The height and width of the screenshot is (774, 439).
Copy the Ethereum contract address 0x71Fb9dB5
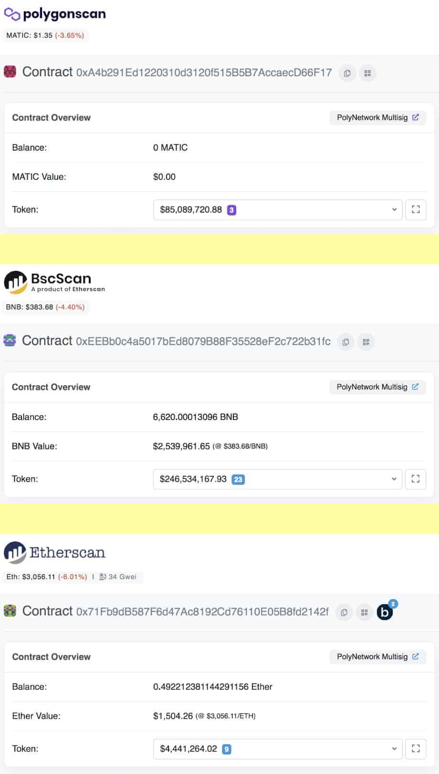coord(344,612)
